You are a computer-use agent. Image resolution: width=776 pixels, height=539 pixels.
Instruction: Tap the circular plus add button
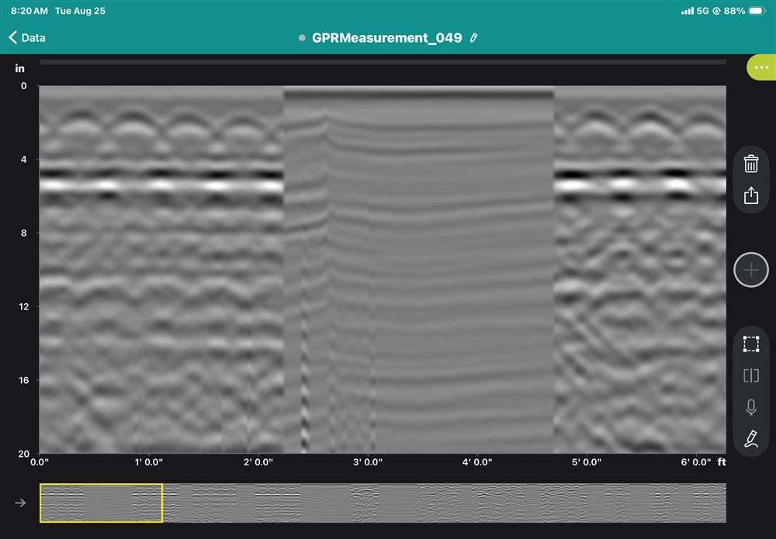[x=750, y=270]
